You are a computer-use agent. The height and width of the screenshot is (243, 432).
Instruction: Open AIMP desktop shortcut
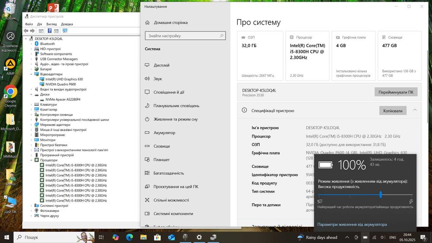10,66
